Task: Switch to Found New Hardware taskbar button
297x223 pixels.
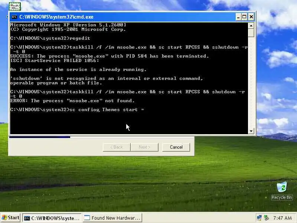Action: point(112,218)
